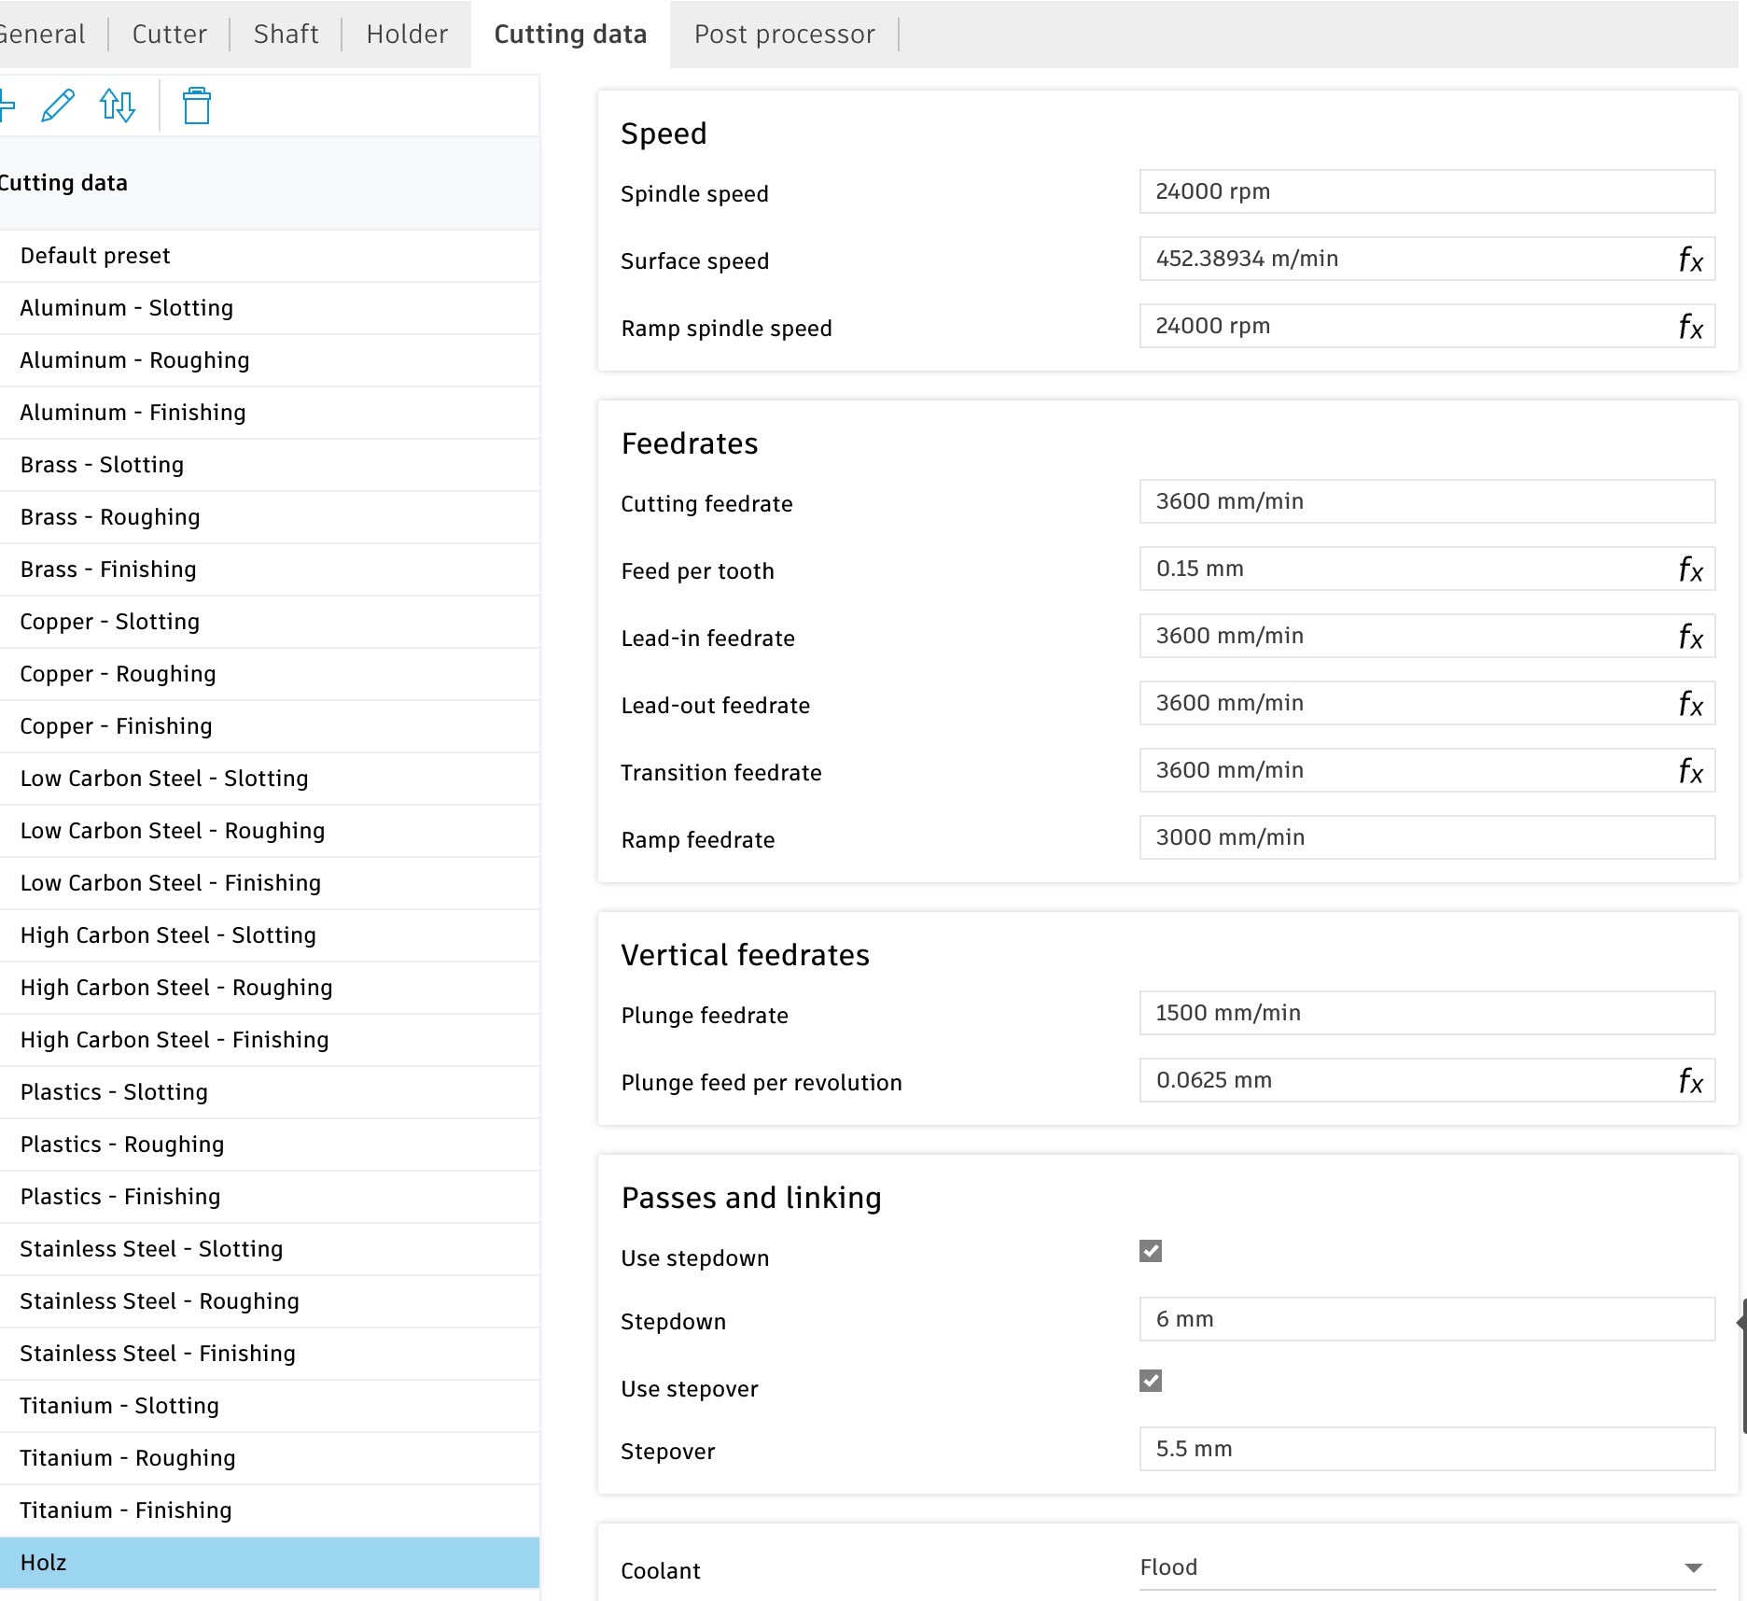The width and height of the screenshot is (1747, 1601).
Task: Select the Default preset entry
Action: click(x=270, y=256)
